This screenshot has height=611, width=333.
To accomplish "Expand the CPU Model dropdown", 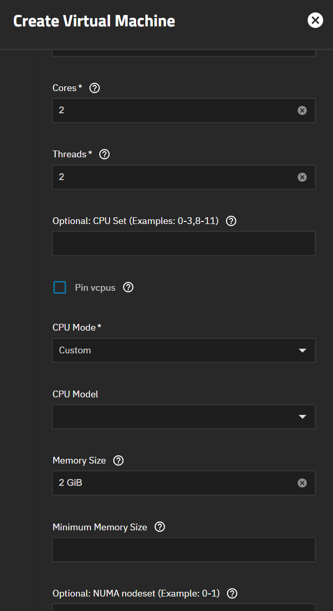I will (184, 417).
